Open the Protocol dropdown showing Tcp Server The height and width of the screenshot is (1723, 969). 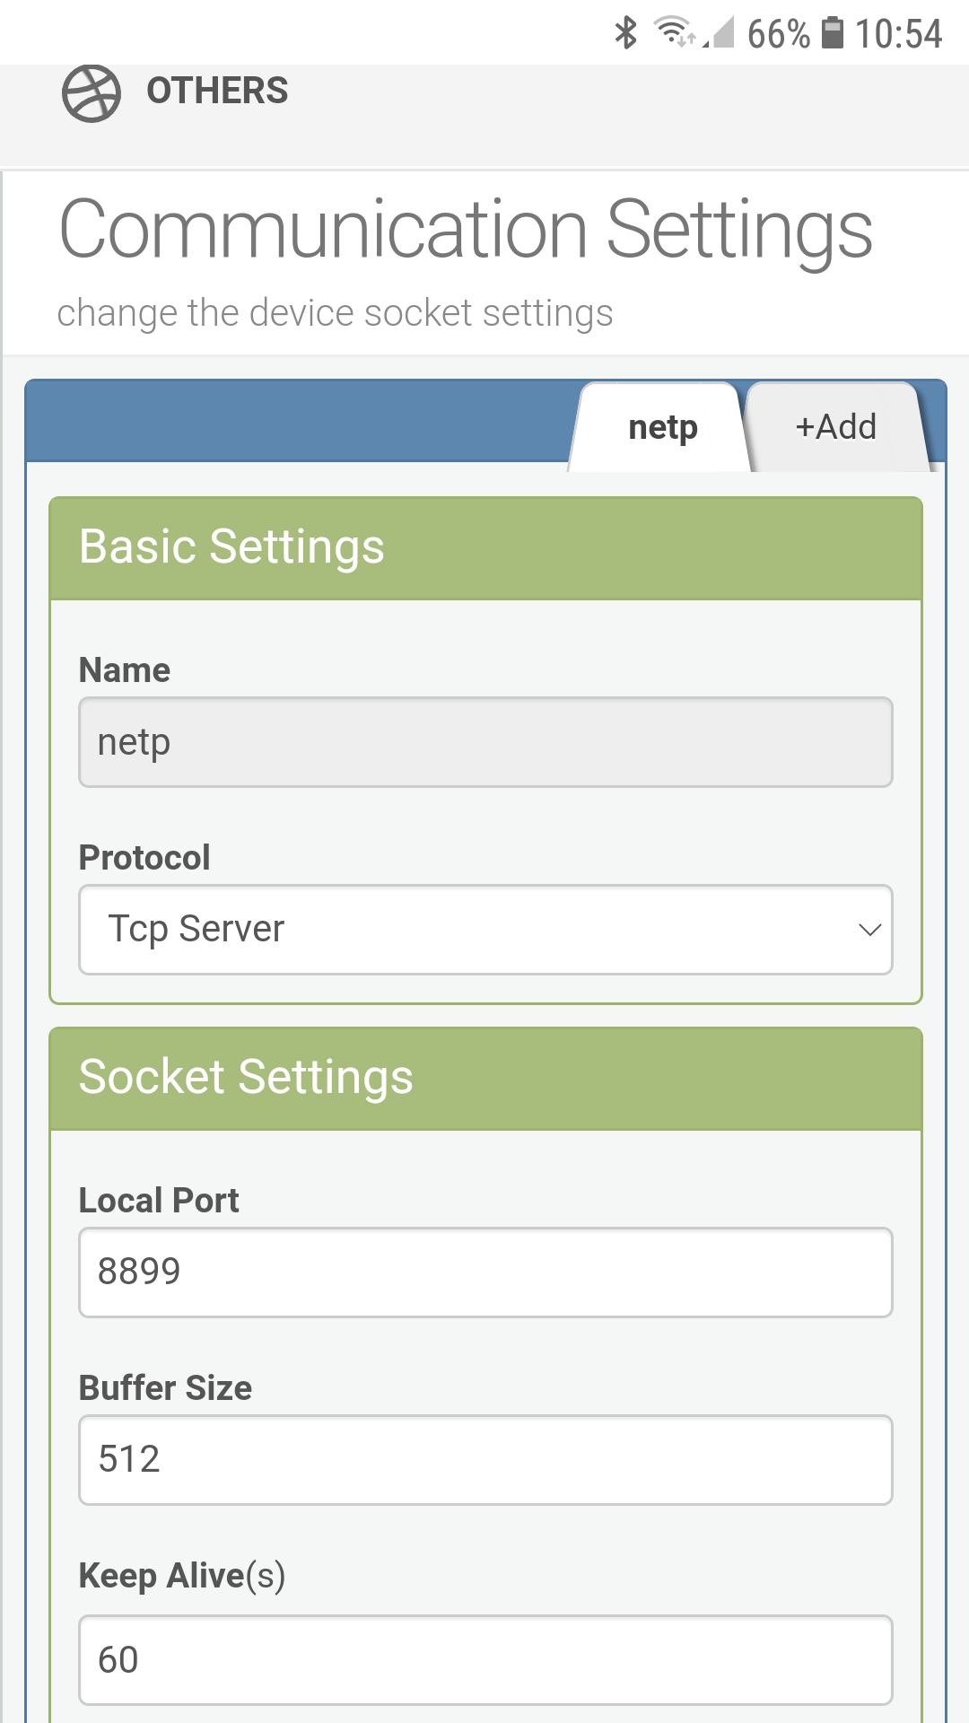tap(484, 930)
